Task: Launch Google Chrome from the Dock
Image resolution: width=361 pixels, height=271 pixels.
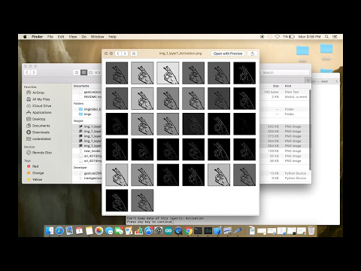Action: [188, 230]
